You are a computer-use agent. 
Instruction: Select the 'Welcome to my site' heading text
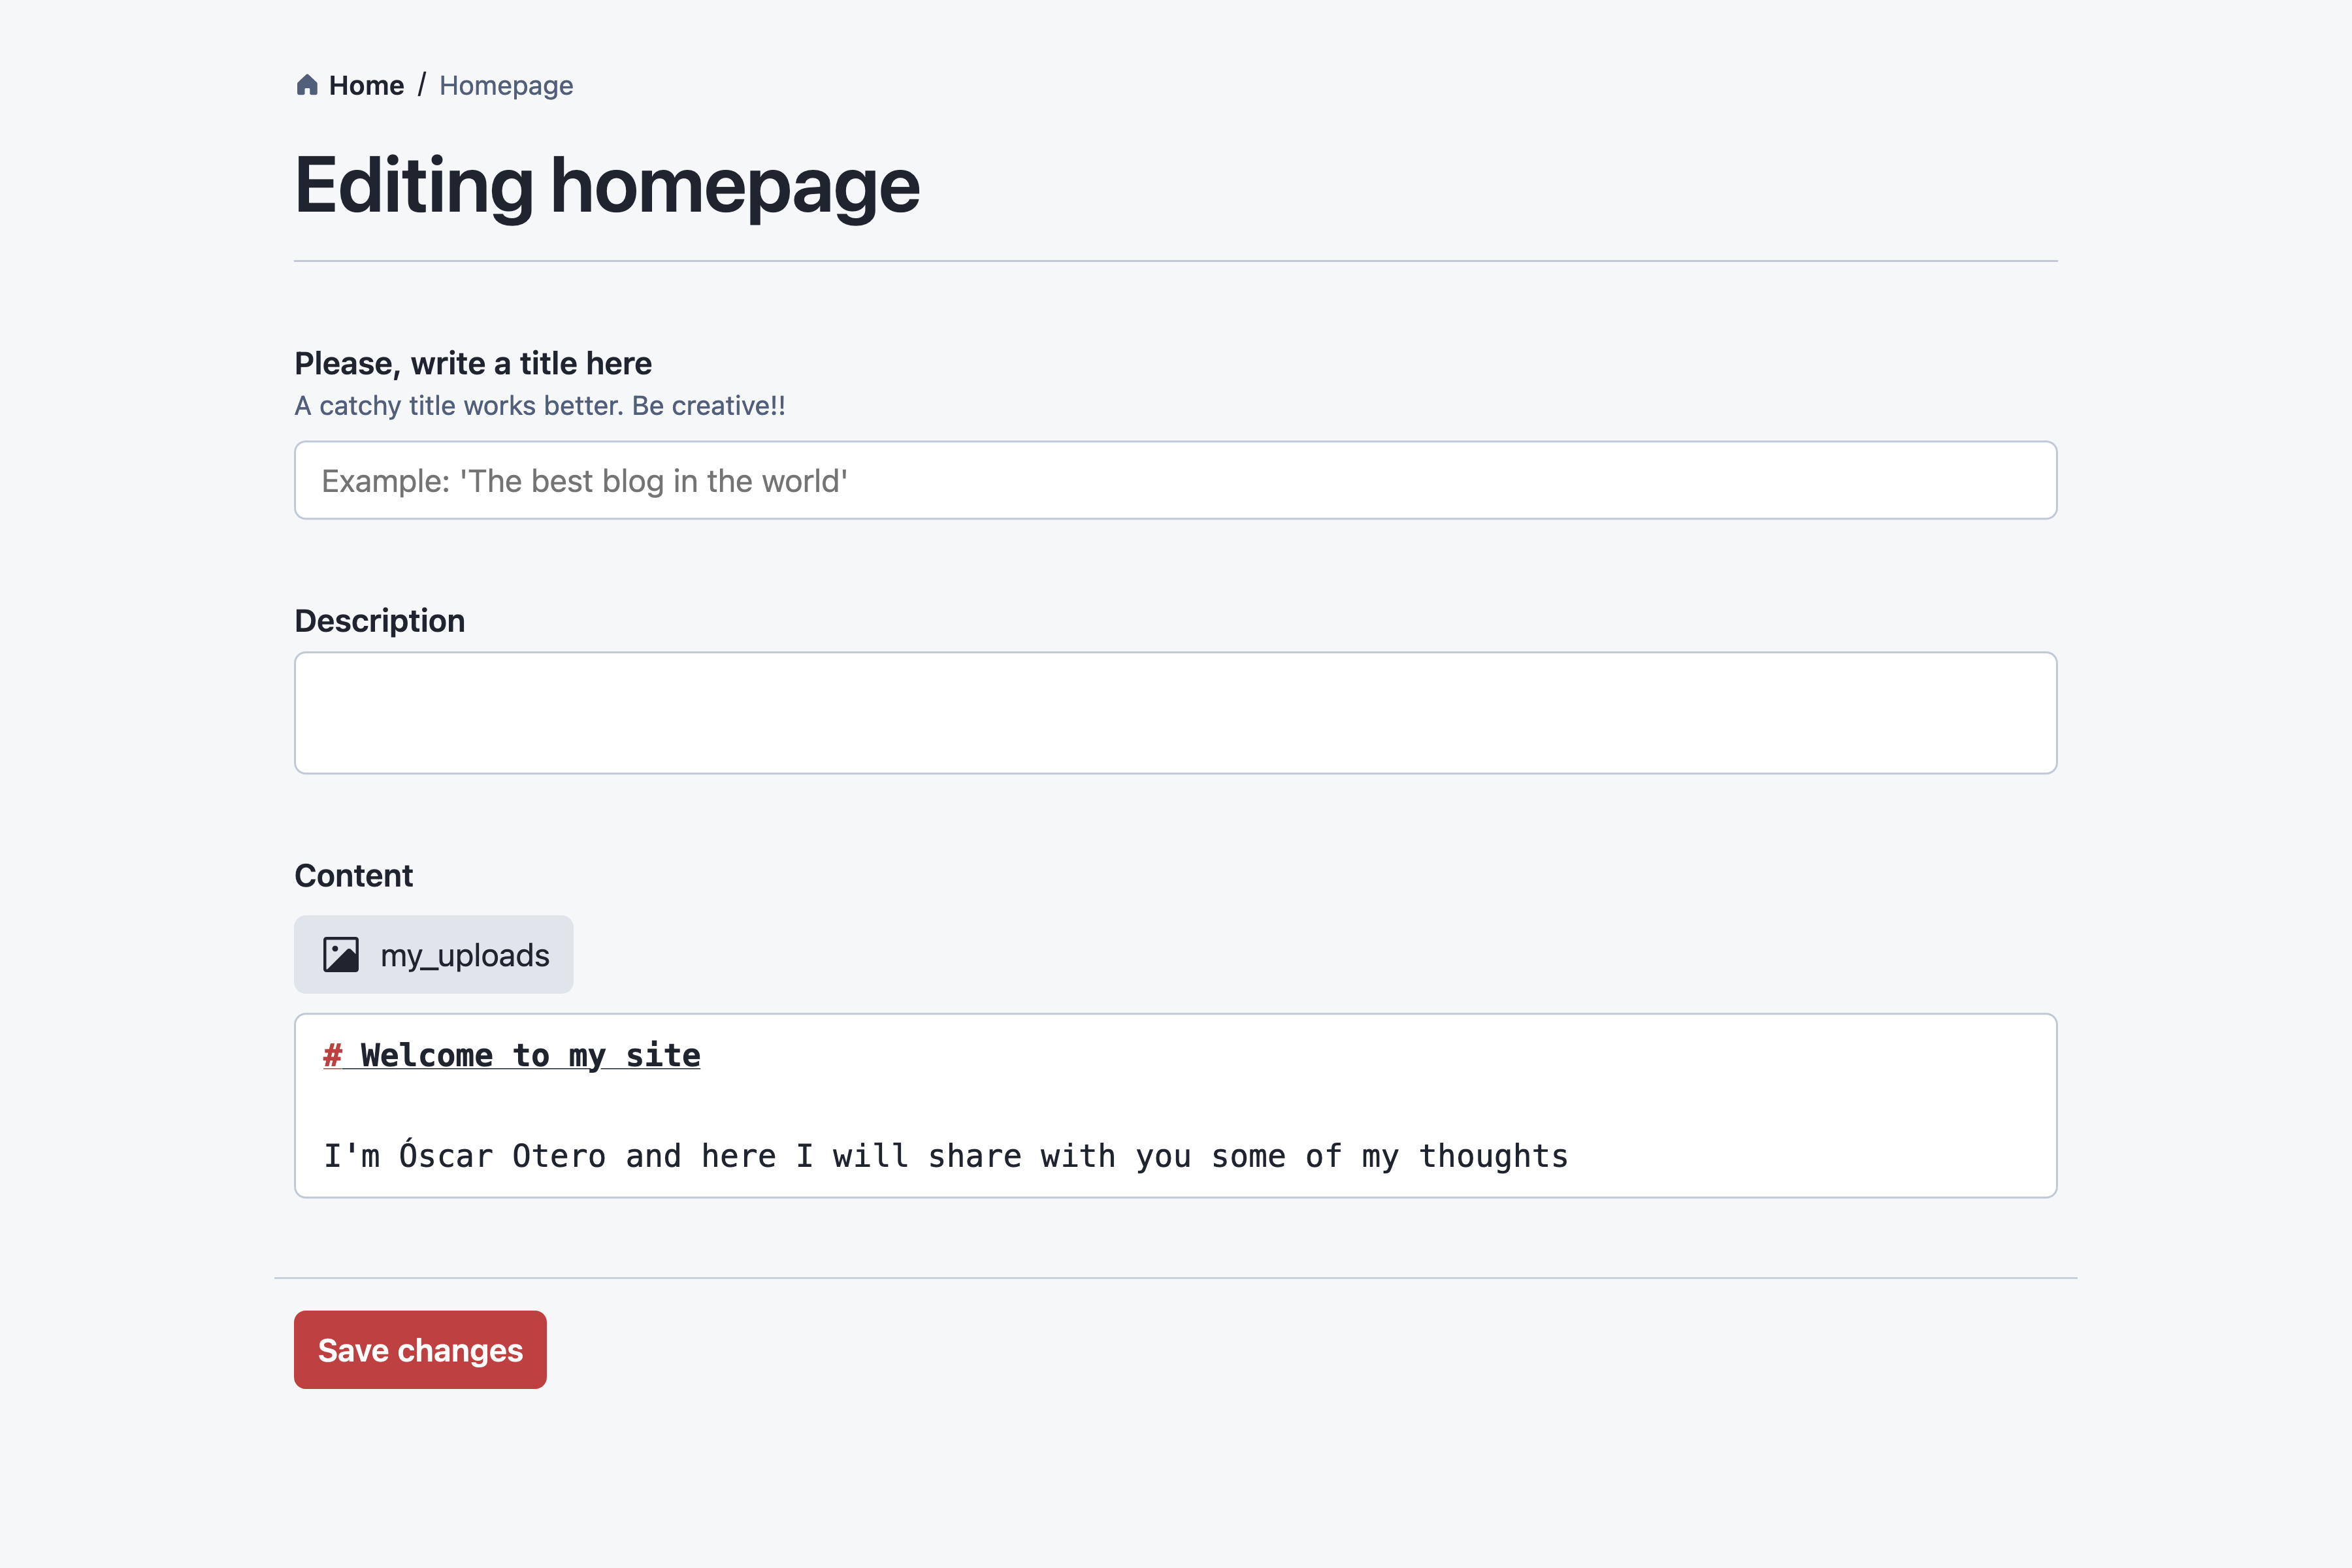(529, 1054)
